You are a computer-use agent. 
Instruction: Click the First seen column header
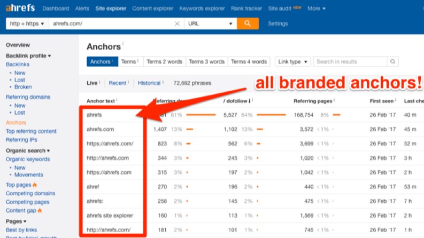pyautogui.click(x=382, y=101)
